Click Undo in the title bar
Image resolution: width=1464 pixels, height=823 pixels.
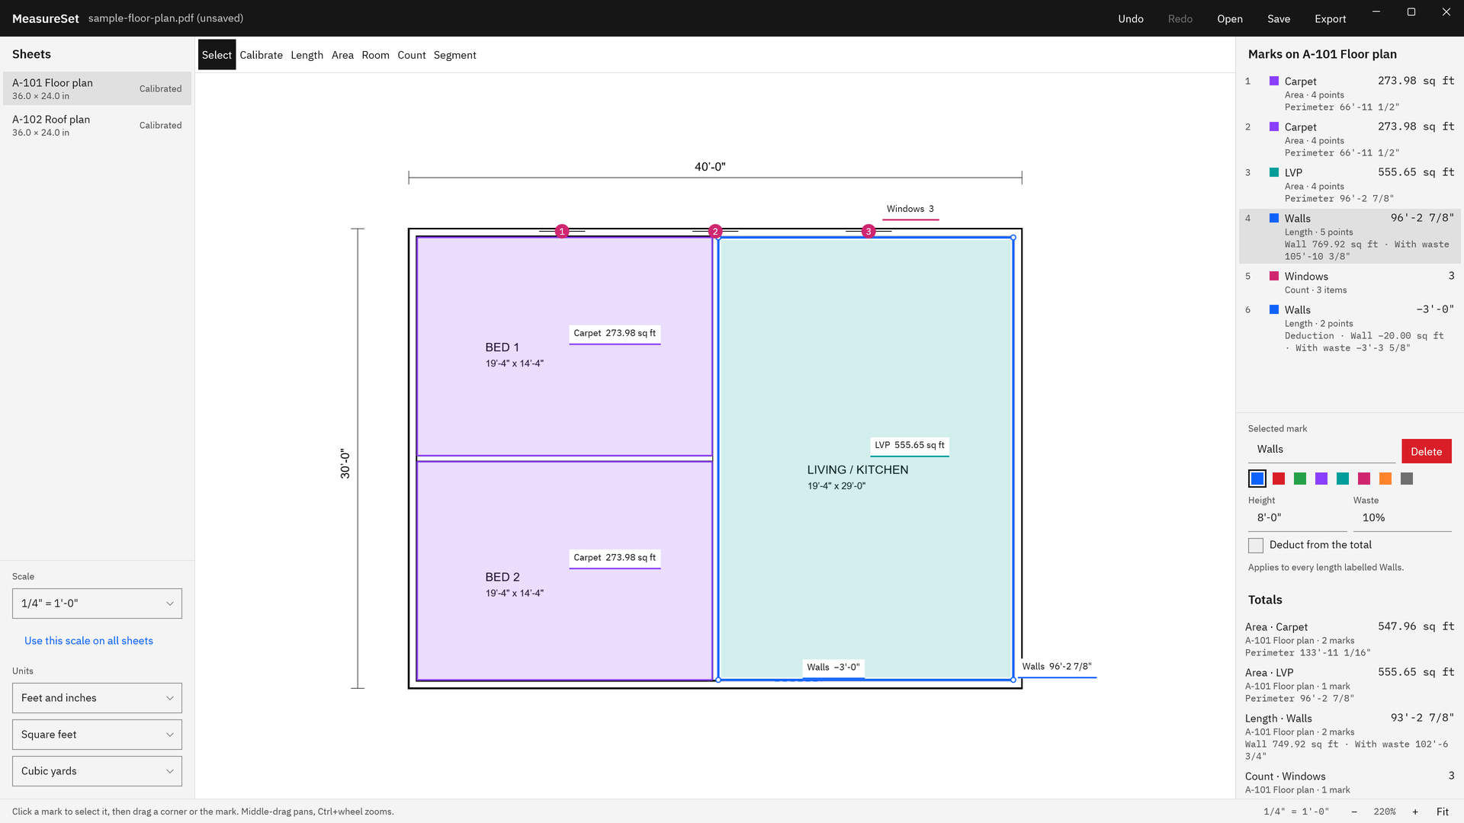1131,18
